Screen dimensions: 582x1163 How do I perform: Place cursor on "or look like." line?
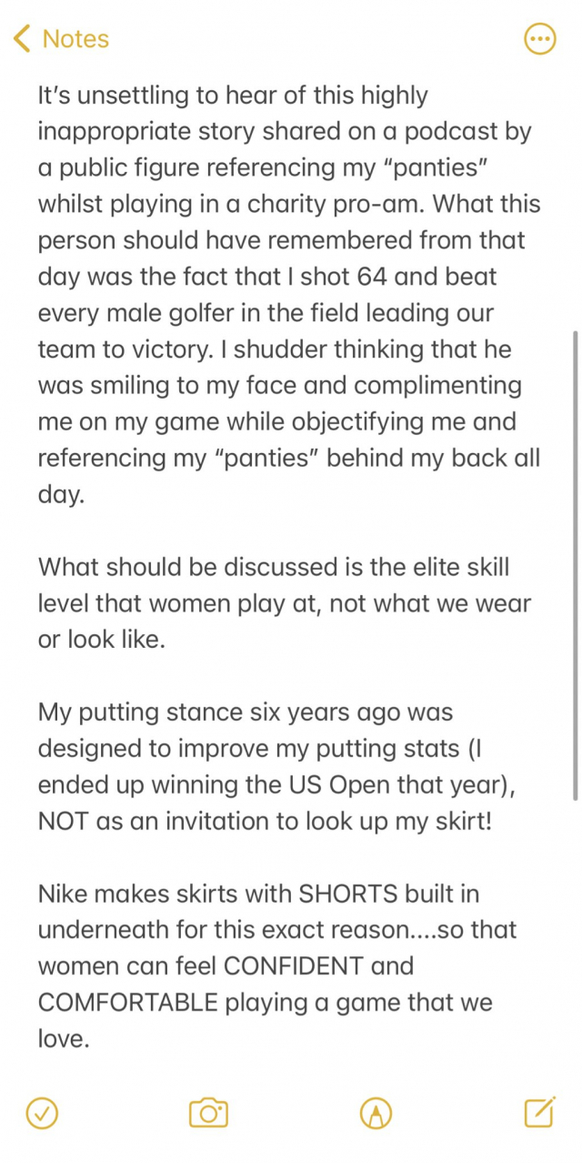[102, 639]
